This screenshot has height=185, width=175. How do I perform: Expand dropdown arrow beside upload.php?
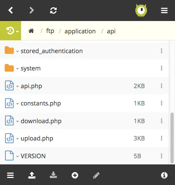17,139
